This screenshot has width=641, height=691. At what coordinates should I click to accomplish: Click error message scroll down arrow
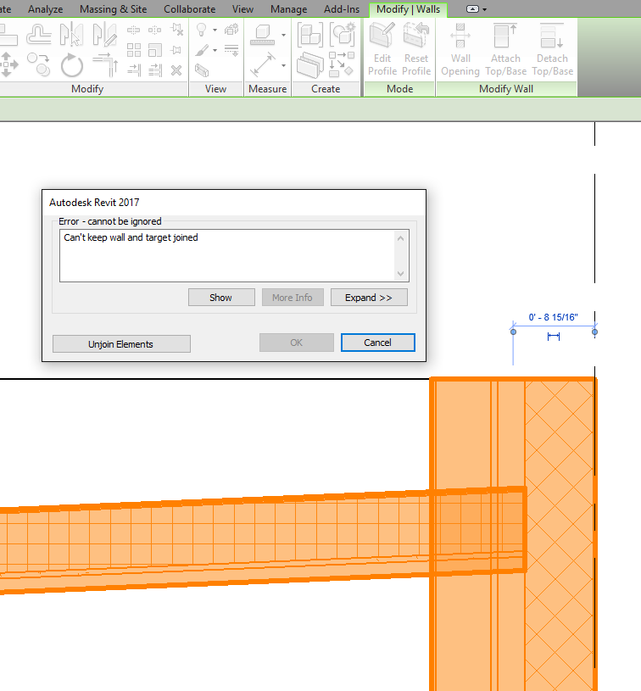click(401, 274)
